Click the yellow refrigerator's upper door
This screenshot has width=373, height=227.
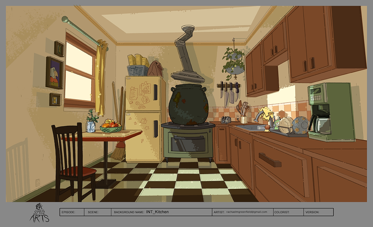[145, 93]
